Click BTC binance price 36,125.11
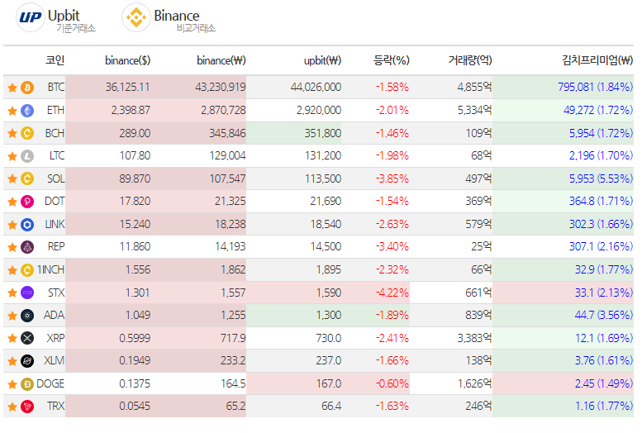 128,88
